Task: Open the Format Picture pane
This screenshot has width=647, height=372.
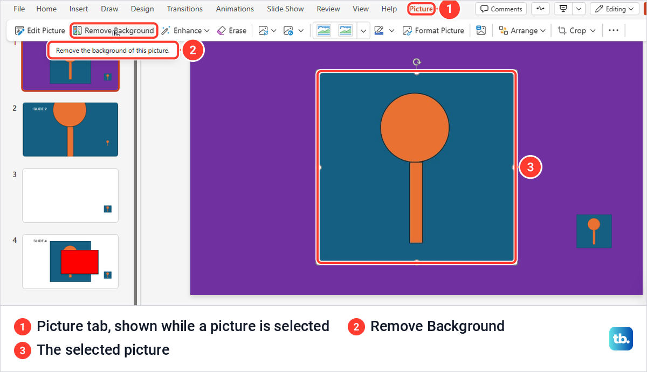Action: pos(433,31)
